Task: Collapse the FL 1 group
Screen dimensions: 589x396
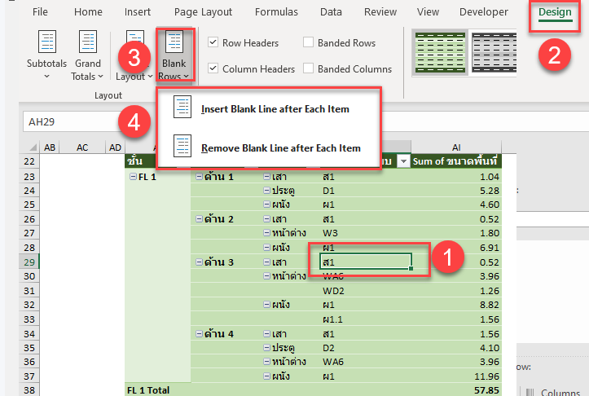Action: point(132,177)
